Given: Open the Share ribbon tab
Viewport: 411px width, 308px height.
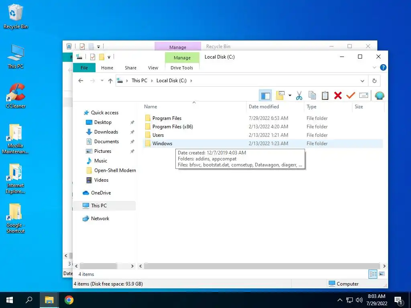Looking at the screenshot, I should click(130, 67).
